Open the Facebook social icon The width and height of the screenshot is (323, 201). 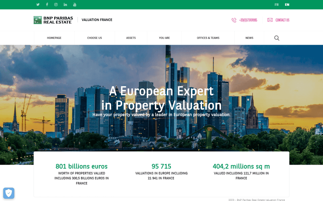[x=47, y=5]
